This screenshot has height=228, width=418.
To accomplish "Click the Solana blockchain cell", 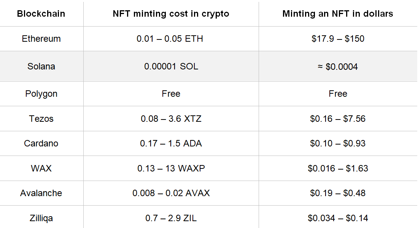I will 41,66.
